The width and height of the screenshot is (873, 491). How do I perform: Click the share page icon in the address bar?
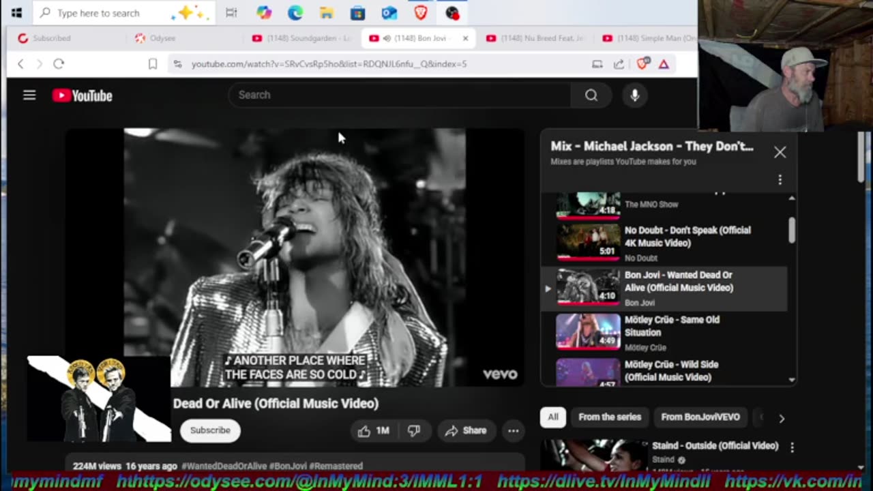coord(619,64)
